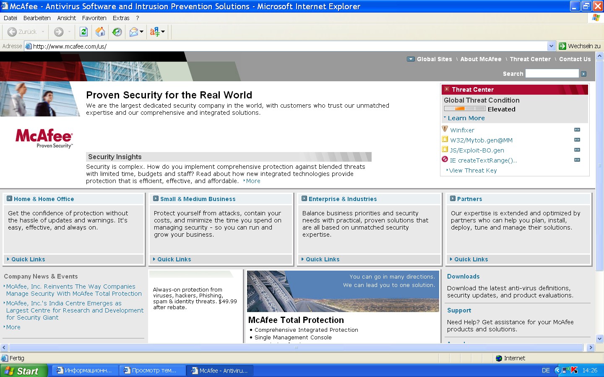
Task: Click the forward navigation arrow icon
Action: [x=59, y=32]
